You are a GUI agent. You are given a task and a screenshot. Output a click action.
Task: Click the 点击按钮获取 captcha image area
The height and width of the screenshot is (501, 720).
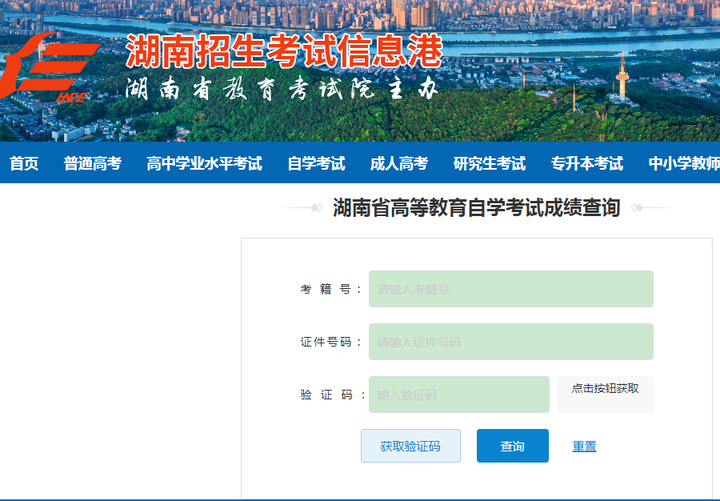pos(606,394)
